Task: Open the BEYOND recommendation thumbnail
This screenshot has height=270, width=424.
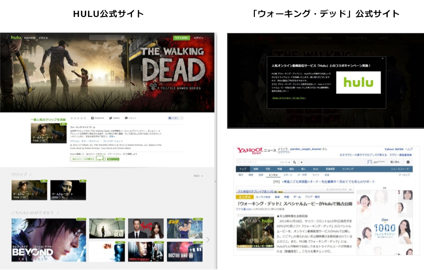Action: (49, 240)
